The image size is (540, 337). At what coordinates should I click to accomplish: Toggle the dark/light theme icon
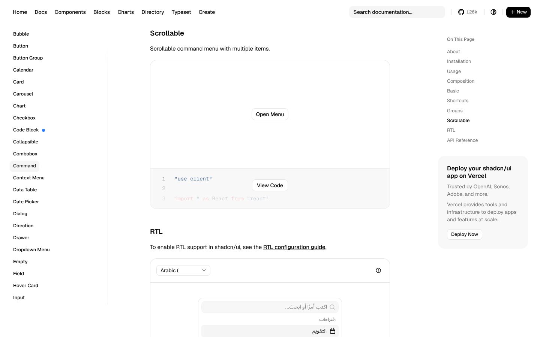pos(493,12)
